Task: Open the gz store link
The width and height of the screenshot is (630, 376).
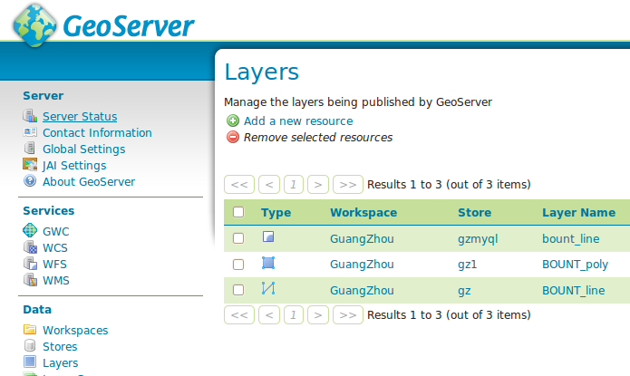Action: coord(464,291)
